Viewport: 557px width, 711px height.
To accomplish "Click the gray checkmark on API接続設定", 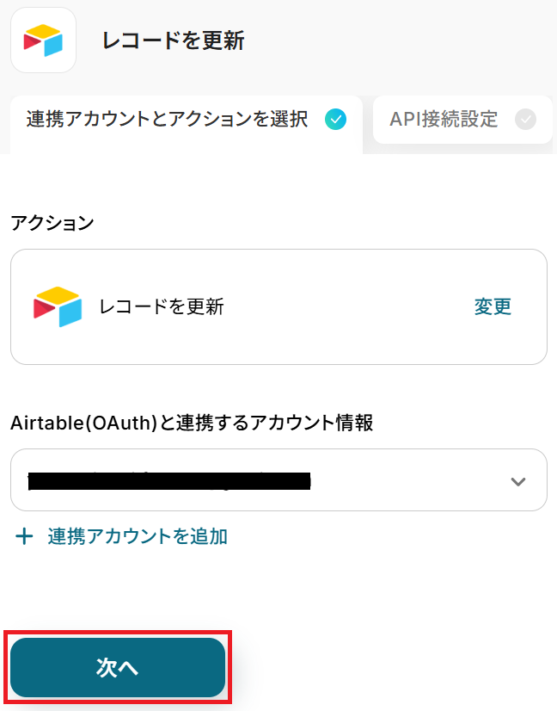I will coord(525,120).
